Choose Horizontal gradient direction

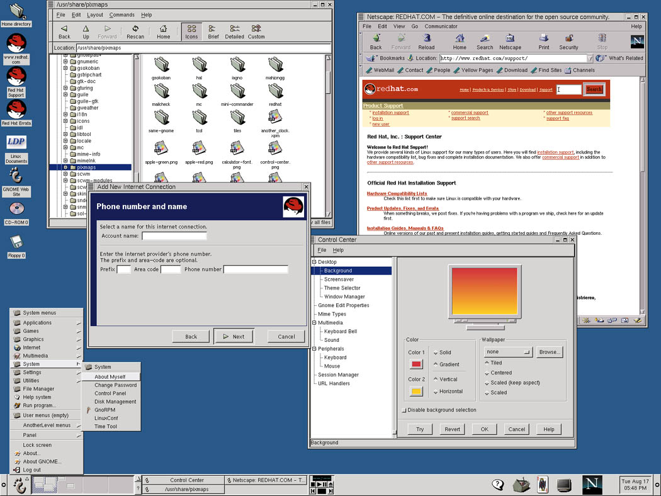pos(448,391)
